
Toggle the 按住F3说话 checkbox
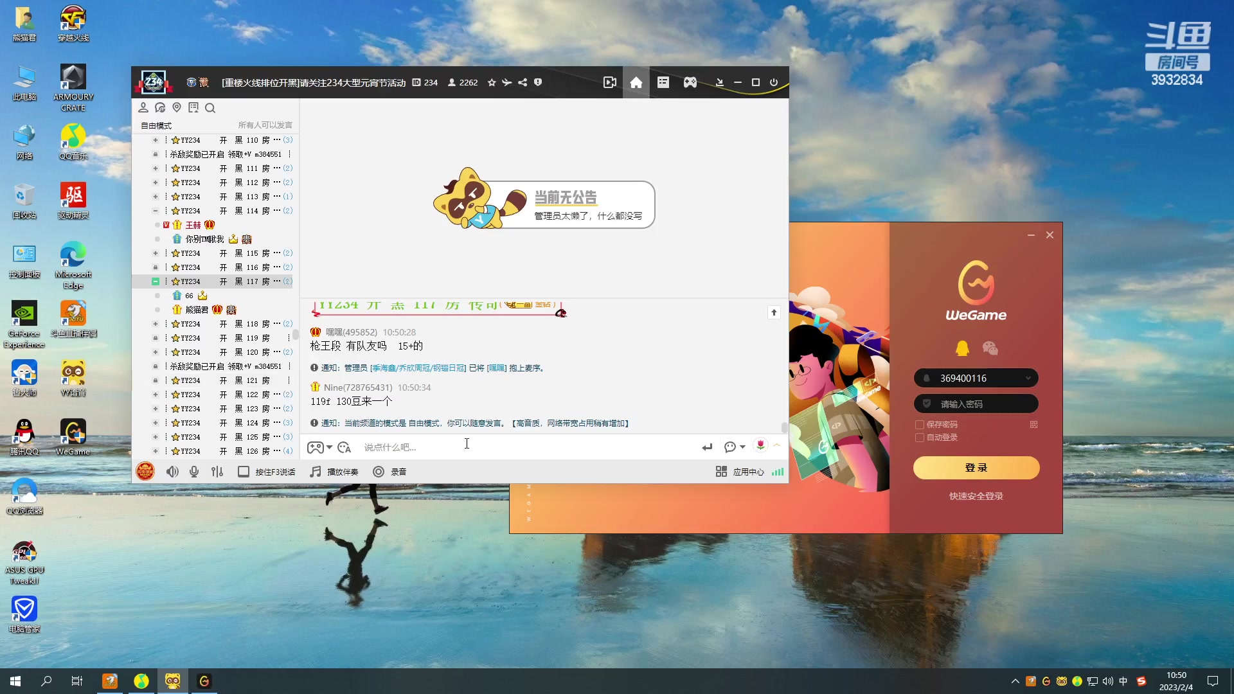pos(244,472)
